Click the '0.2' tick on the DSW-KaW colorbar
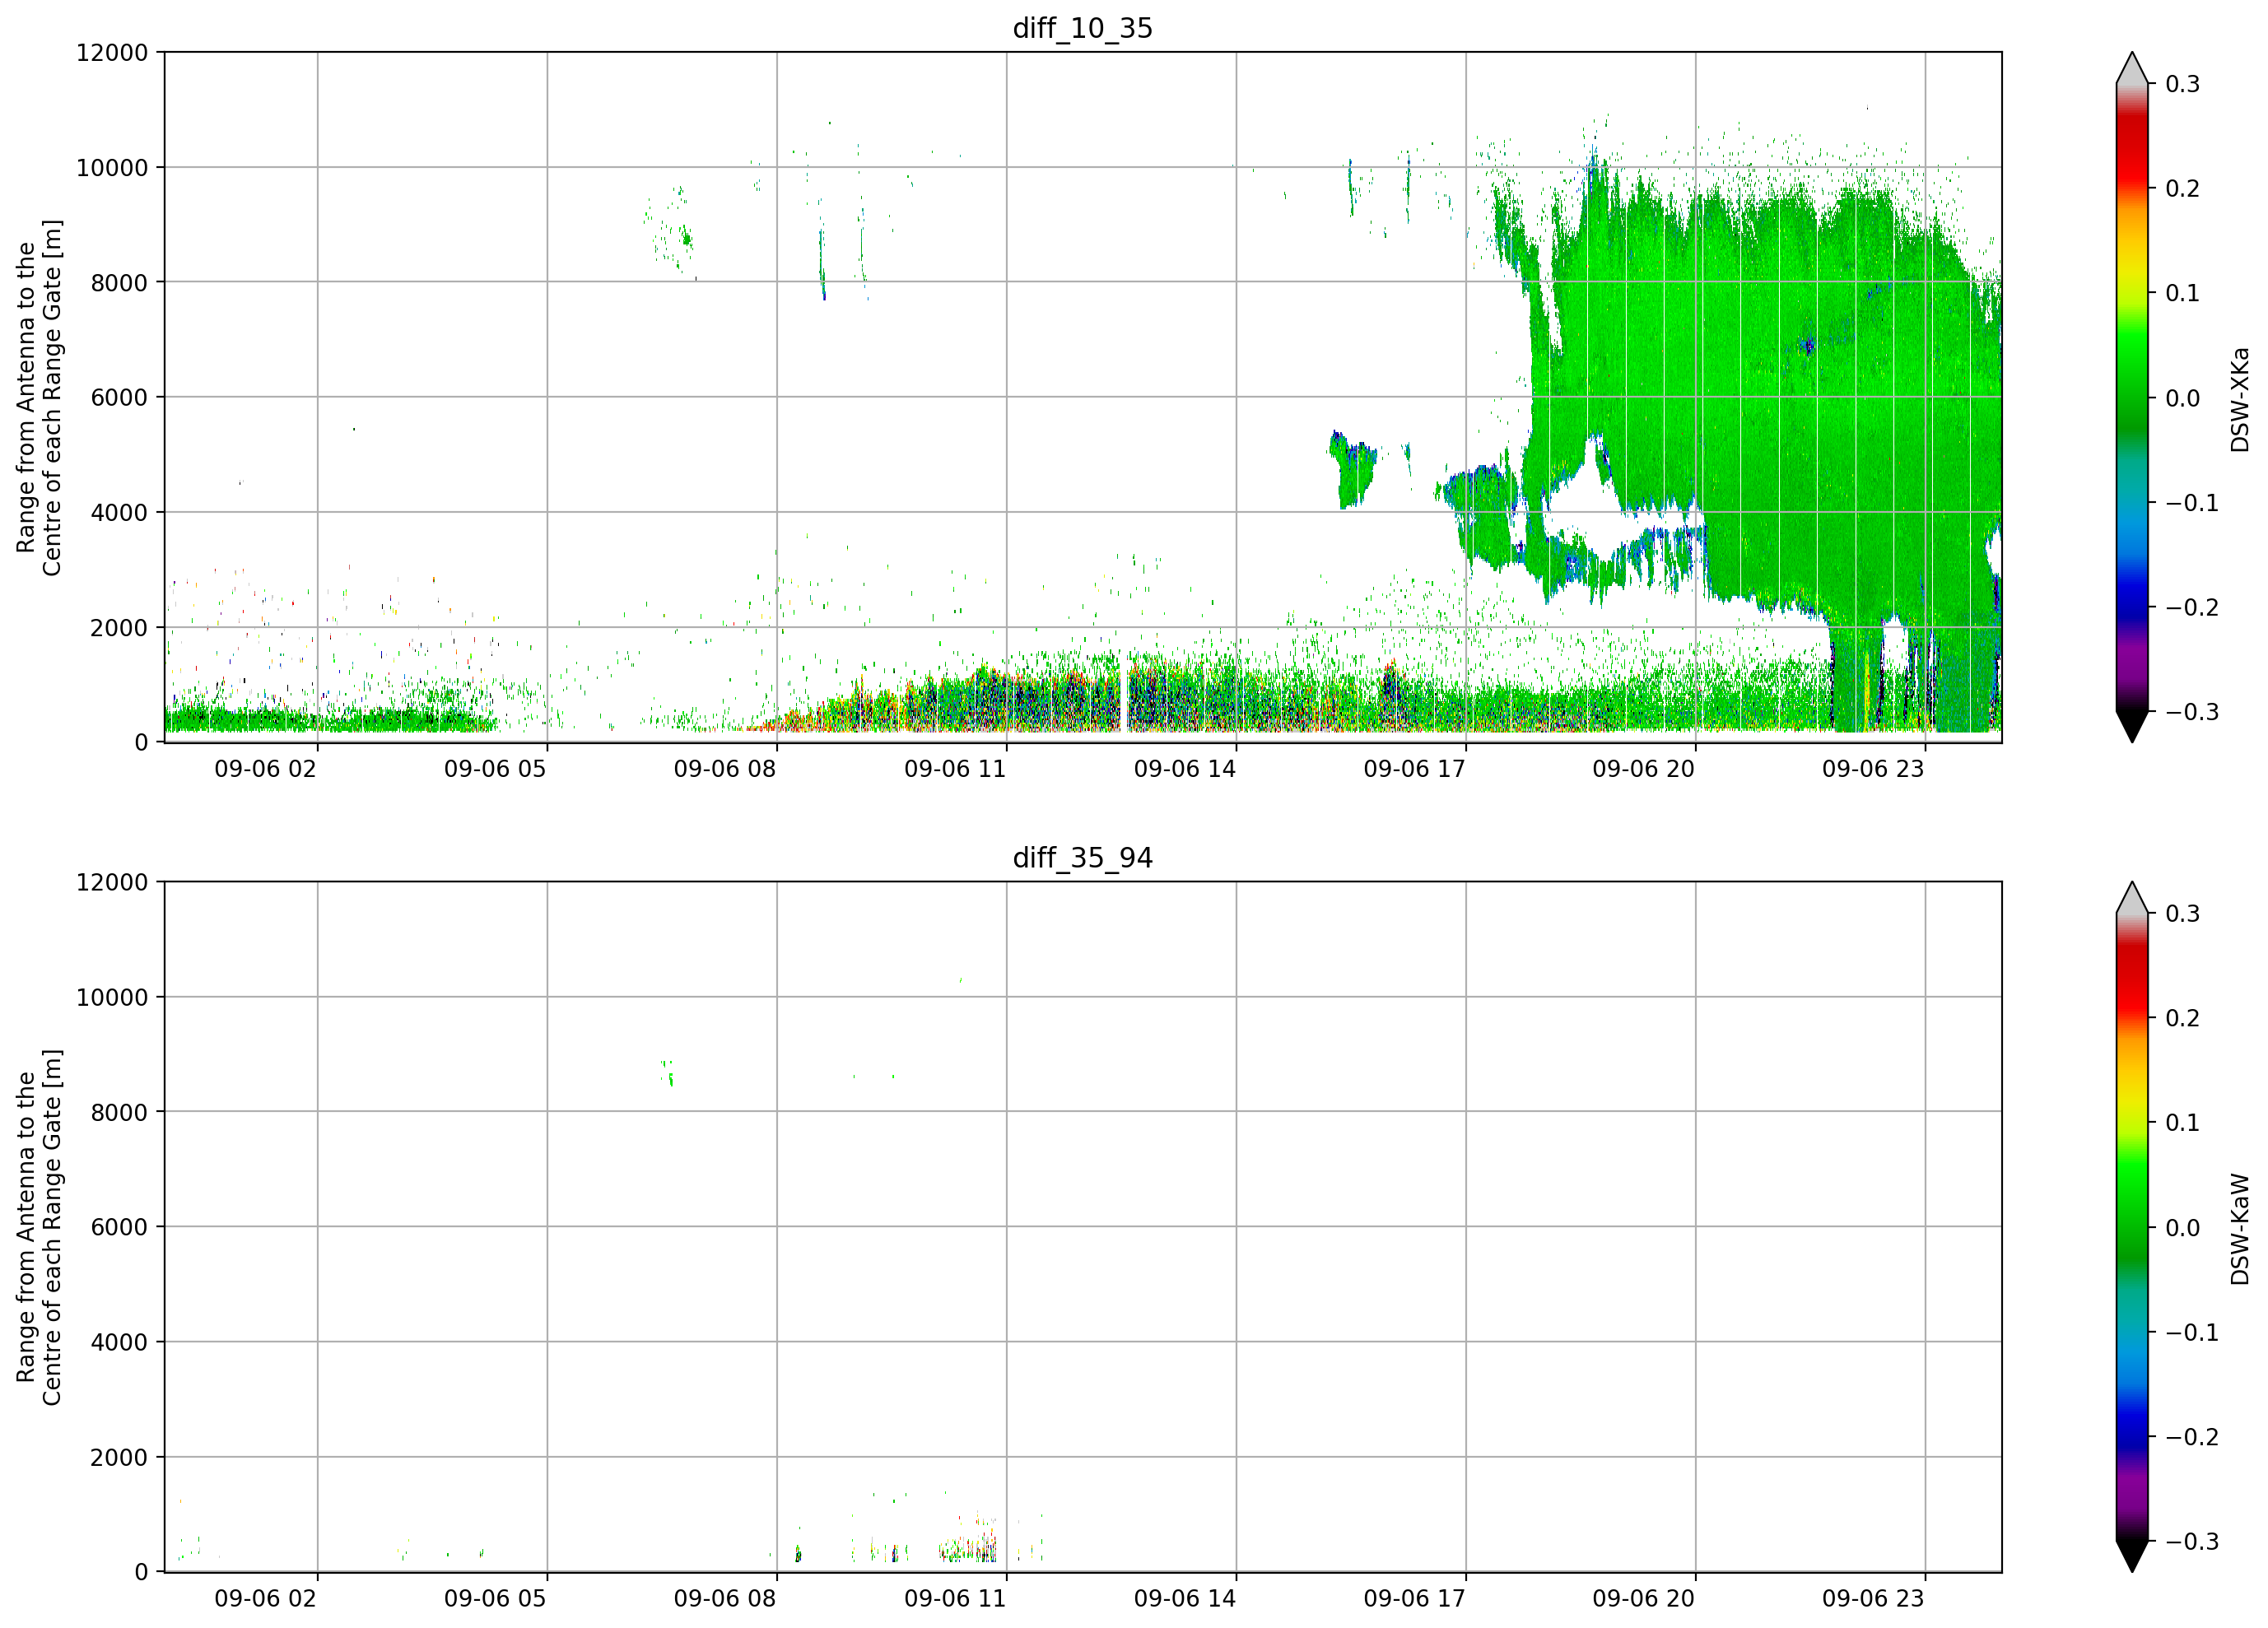Viewport: 2268px width, 1628px height. pyautogui.click(x=2183, y=1018)
